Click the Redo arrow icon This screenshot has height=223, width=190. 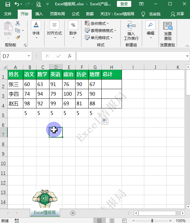[x=27, y=4]
